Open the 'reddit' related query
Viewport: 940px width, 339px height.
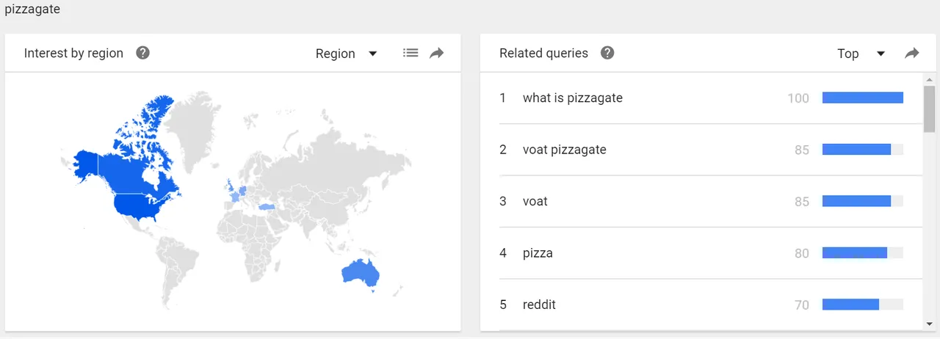pos(539,305)
